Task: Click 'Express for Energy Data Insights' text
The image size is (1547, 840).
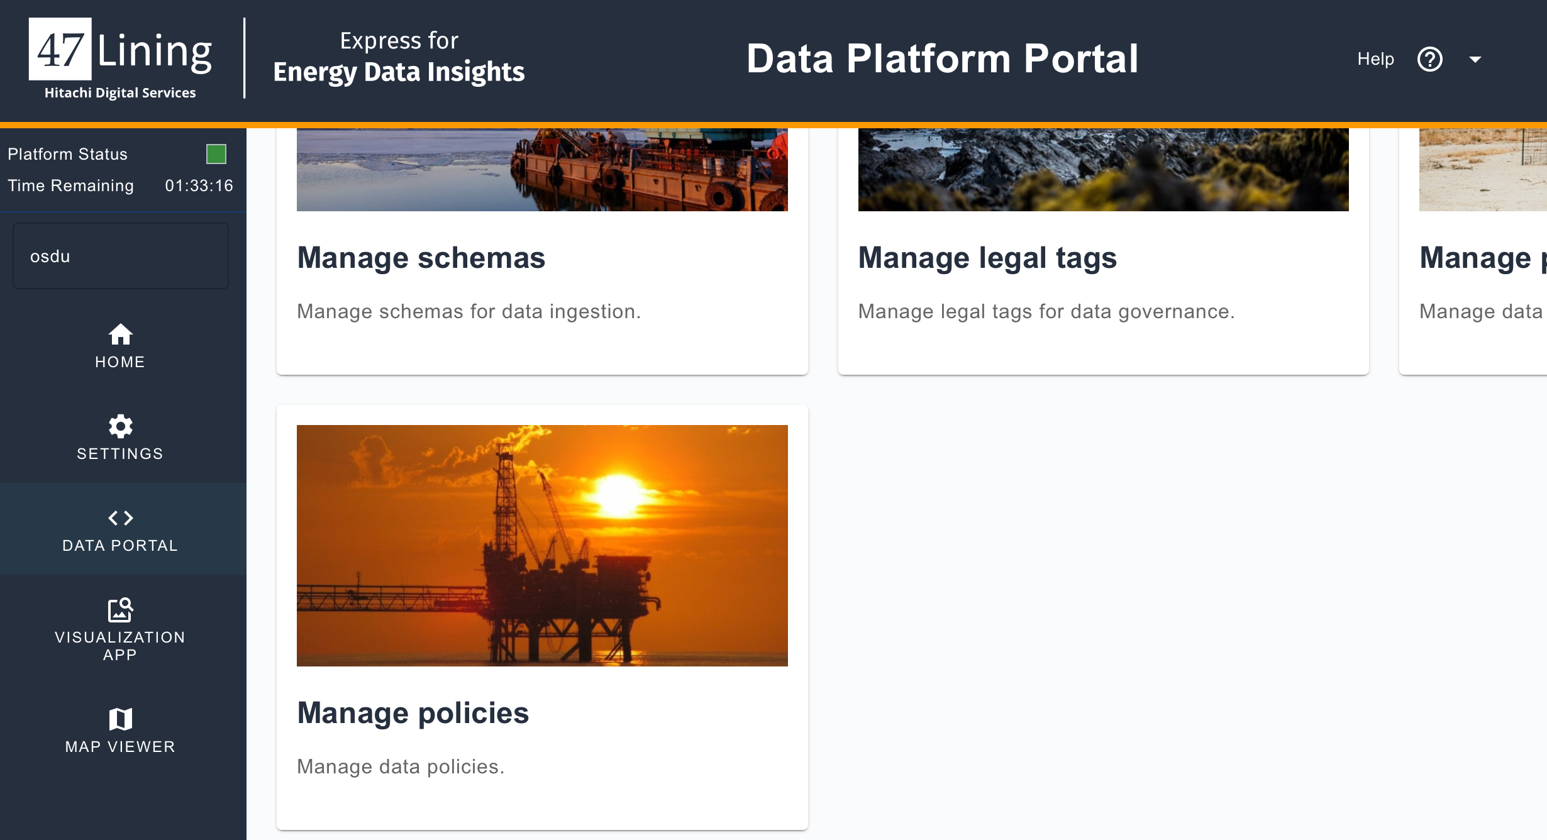Action: [399, 57]
